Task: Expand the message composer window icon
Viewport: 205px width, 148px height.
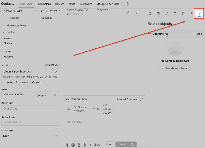Action: click(141, 100)
